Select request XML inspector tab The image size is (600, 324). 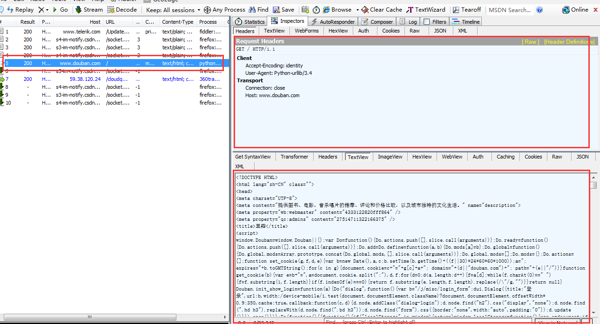(x=462, y=31)
